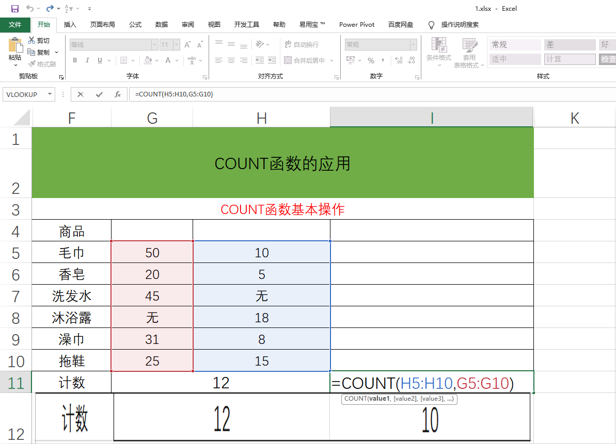Toggle Align Right in the alignment group
The image size is (616, 444).
pos(244,60)
